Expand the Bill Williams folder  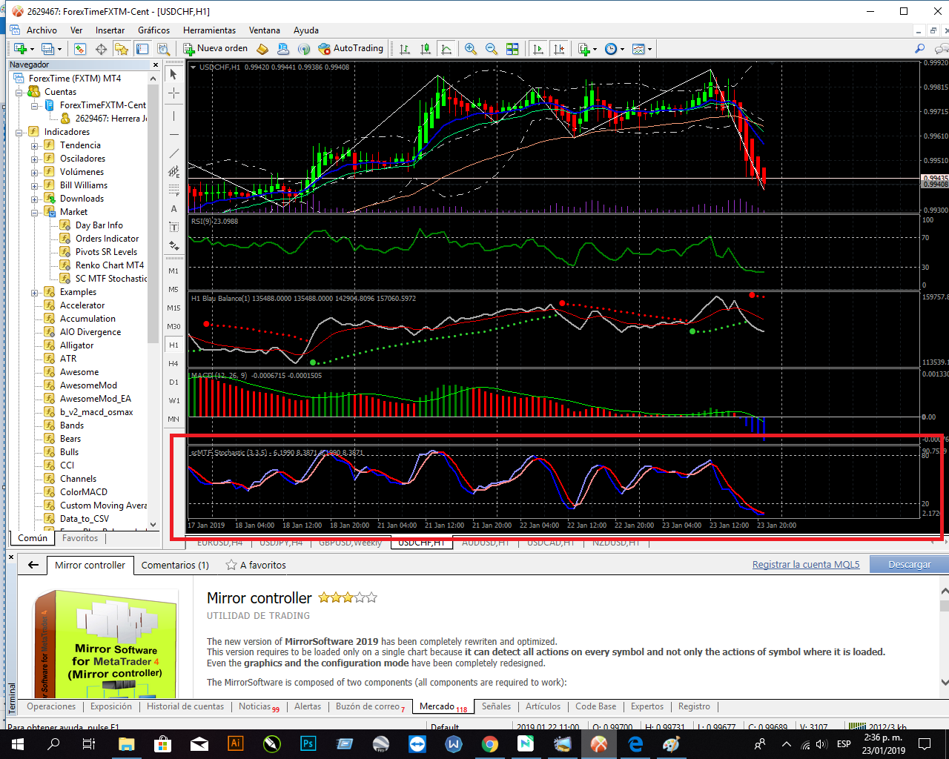click(x=34, y=186)
